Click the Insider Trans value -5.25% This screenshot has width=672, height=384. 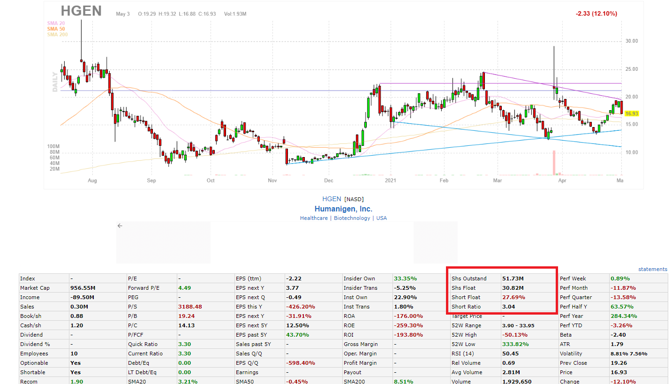(x=405, y=288)
